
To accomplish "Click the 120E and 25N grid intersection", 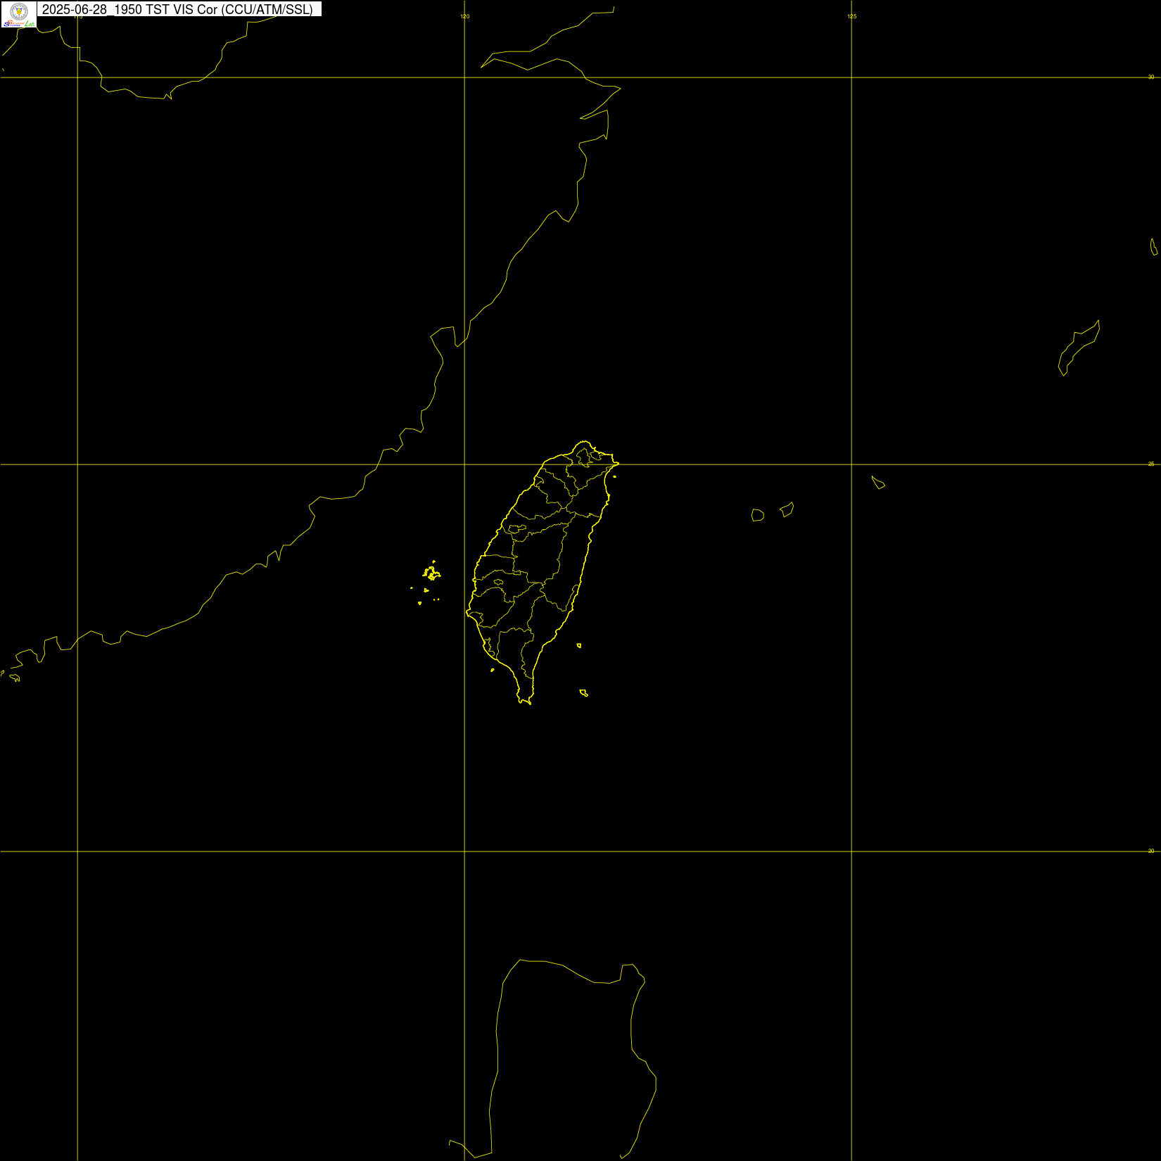I will [464, 464].
